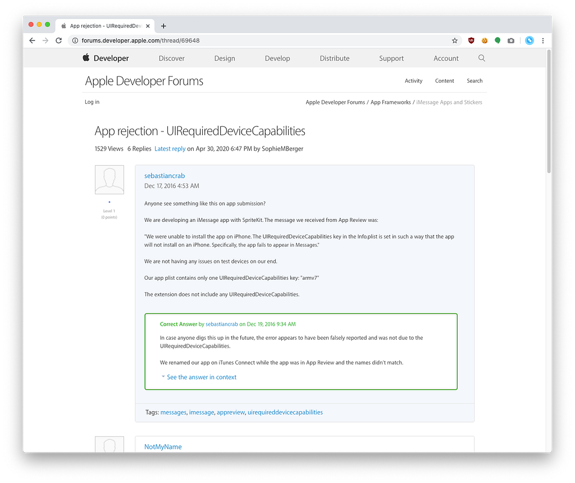Click the 'Level 1' user label
The height and width of the screenshot is (483, 575).
click(109, 211)
